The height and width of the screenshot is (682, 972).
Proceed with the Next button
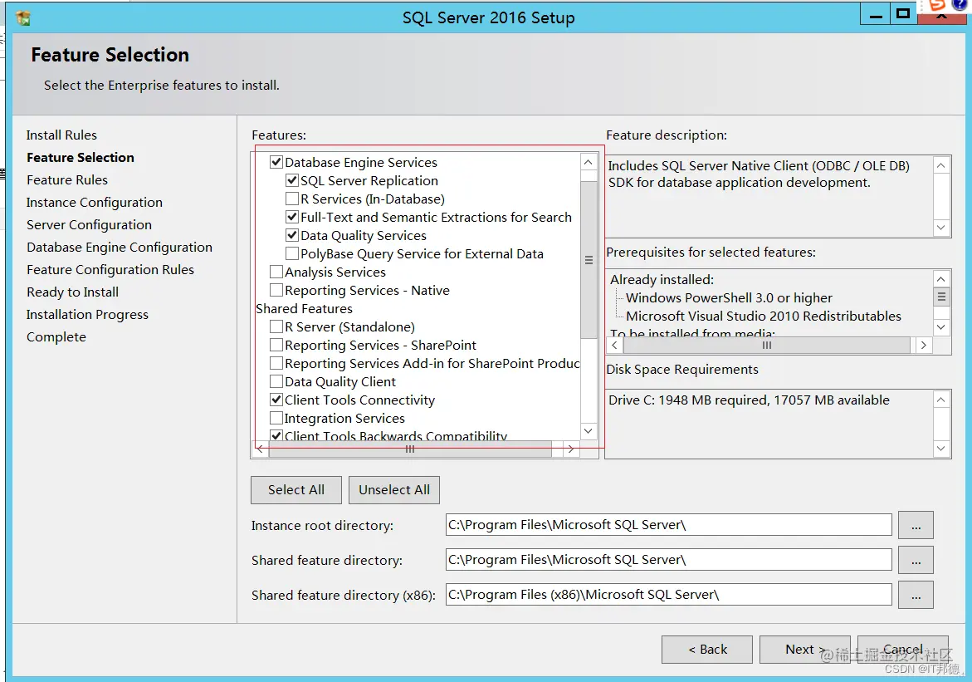[804, 650]
